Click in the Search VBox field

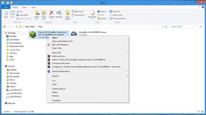point(184,27)
